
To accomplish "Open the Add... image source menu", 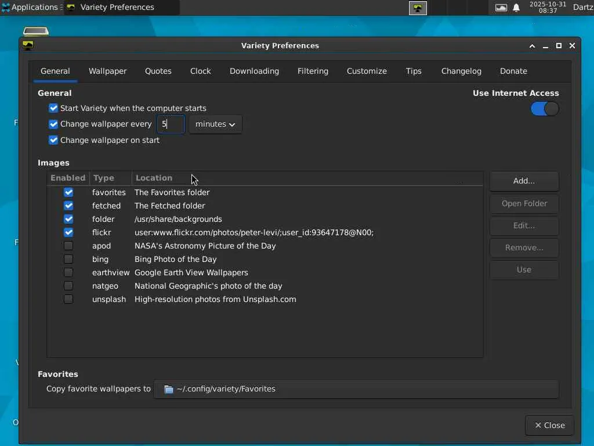I will [524, 181].
